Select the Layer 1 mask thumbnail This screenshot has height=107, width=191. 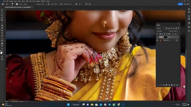[x=165, y=37]
